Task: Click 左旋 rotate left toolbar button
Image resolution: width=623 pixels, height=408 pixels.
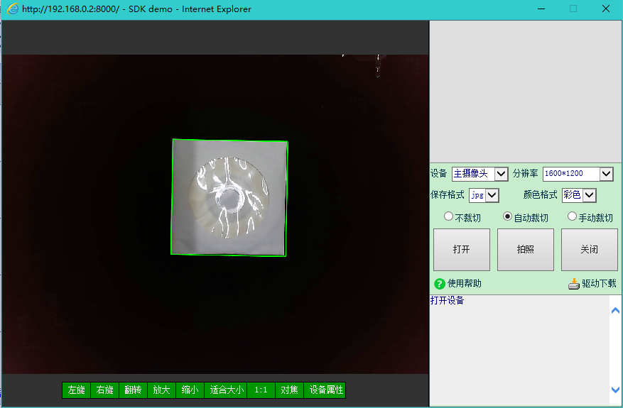Action: 76,390
